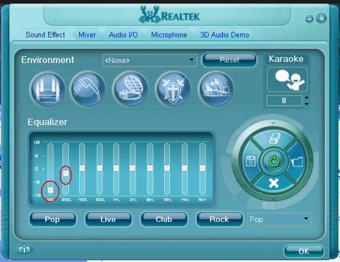Screen dimensions: 340x262
Task: Delete preset with the X icon on dial
Action: tap(273, 183)
